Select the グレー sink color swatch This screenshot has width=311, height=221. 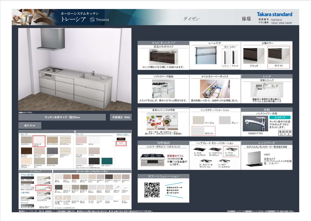(x=225, y=120)
